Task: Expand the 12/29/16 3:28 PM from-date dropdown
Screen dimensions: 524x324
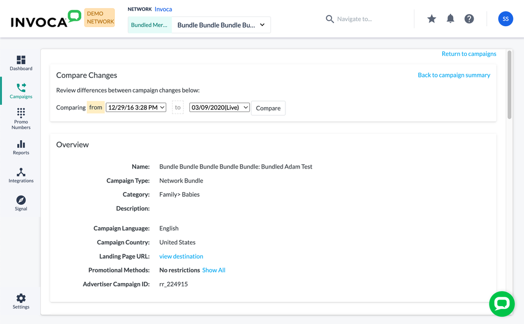Action: (x=136, y=107)
